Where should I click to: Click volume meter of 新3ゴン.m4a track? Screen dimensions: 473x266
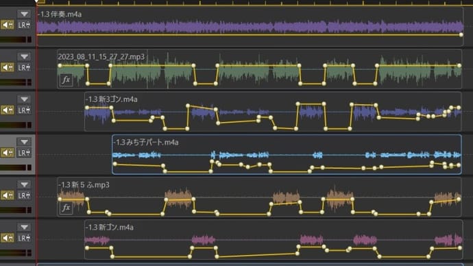[x=16, y=125]
